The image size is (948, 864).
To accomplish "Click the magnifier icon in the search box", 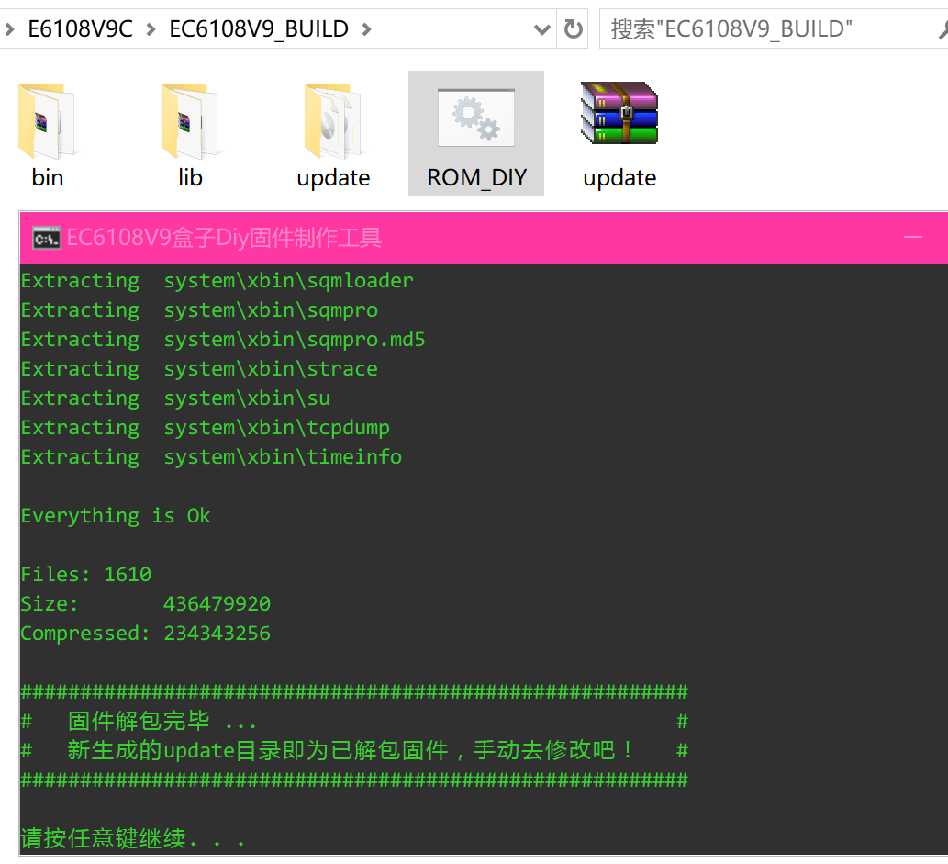I will click(943, 28).
